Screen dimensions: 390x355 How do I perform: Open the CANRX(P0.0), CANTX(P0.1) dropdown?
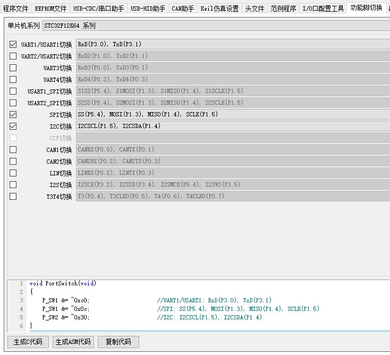pos(233,149)
